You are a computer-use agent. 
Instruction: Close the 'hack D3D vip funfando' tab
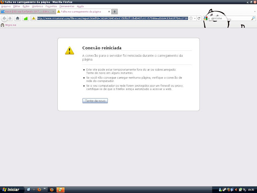pos(53,12)
